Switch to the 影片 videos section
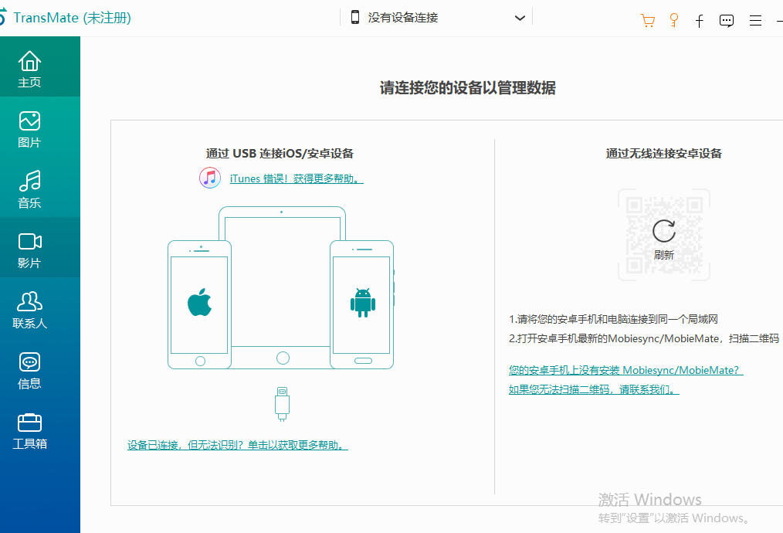This screenshot has height=533, width=783. (29, 250)
